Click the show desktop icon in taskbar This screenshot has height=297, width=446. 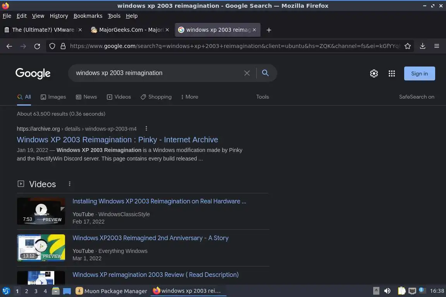point(67,291)
